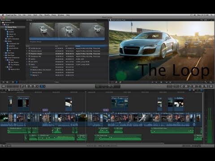
Task: Show the Inspector via toolbar icon
Action: pos(211,86)
